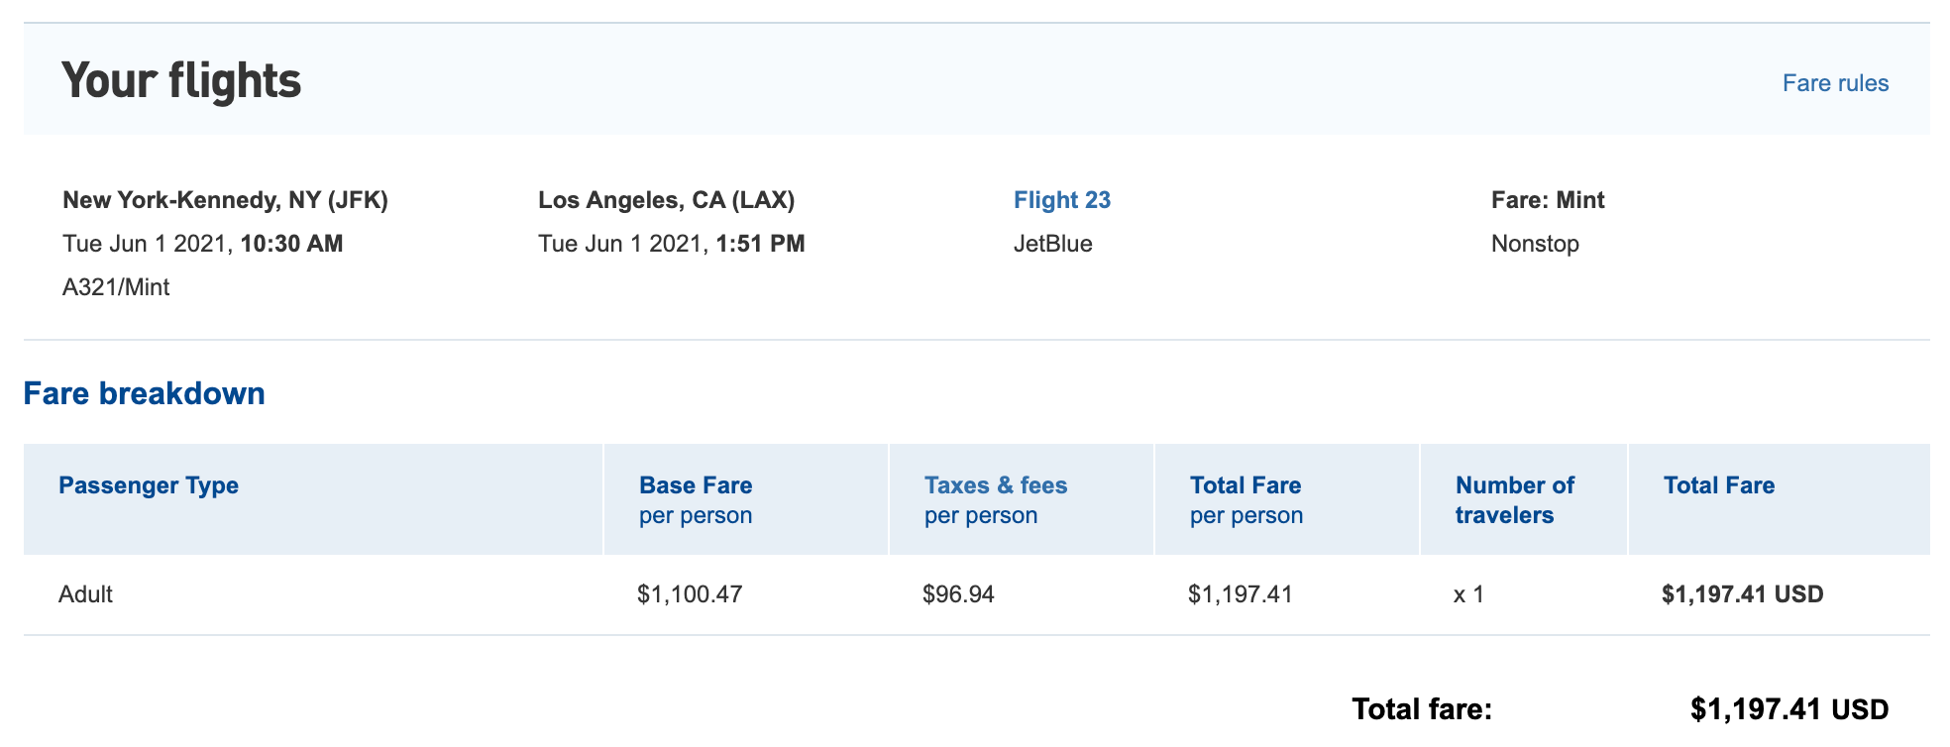This screenshot has height=747, width=1950.
Task: Click the Los Angeles, CA (LAX) destination
Action: pos(666,200)
